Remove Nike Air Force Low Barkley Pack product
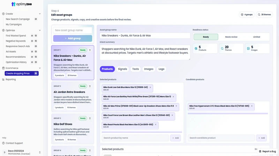This screenshot has width=279, height=156. coord(173,97)
